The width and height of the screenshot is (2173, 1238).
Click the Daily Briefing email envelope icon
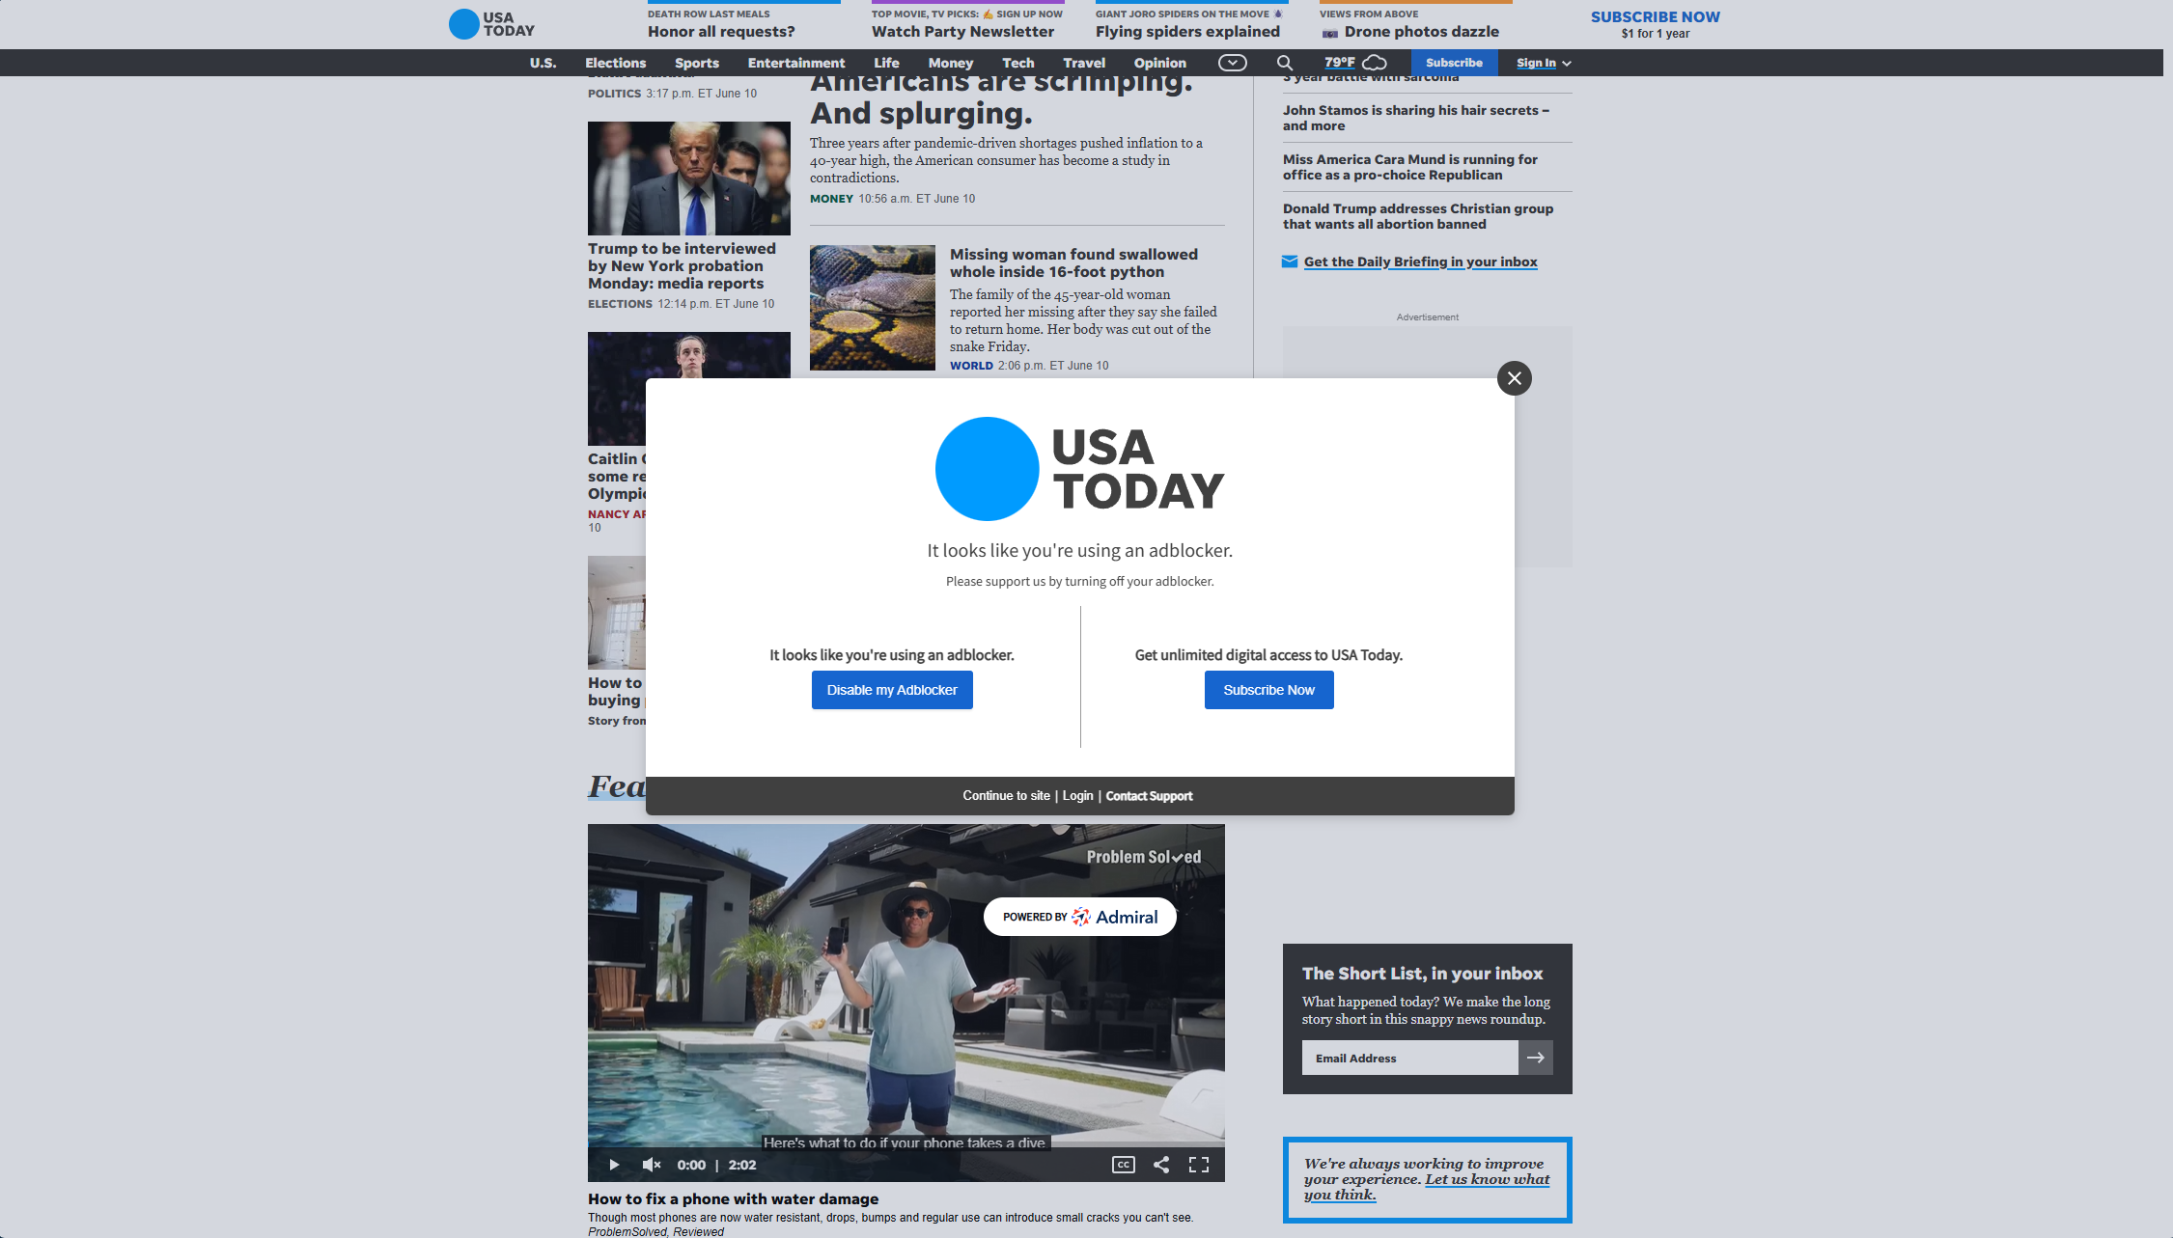(x=1290, y=260)
